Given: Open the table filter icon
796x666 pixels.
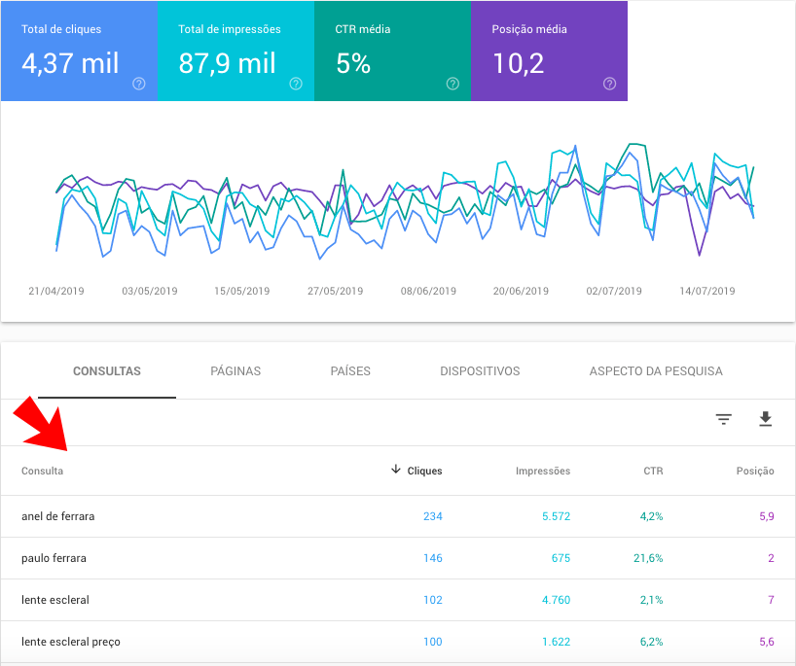Looking at the screenshot, I should click(x=723, y=419).
